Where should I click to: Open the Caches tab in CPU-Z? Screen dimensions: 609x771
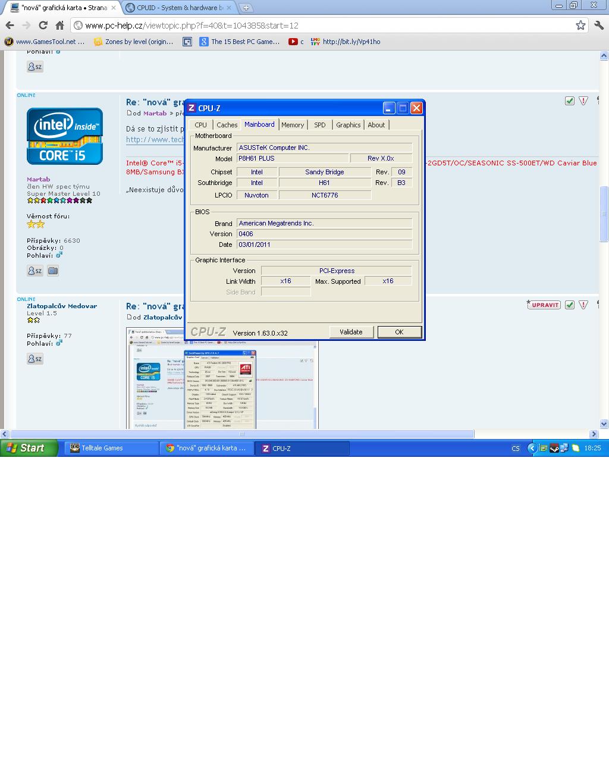(x=227, y=125)
